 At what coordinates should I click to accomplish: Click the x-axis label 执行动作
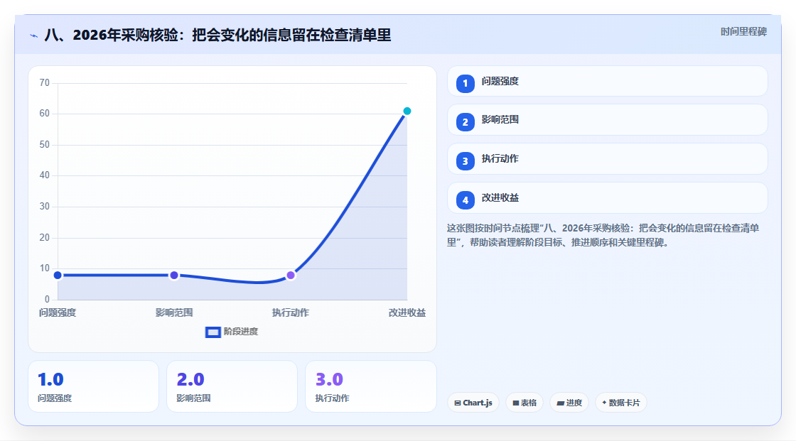point(291,312)
